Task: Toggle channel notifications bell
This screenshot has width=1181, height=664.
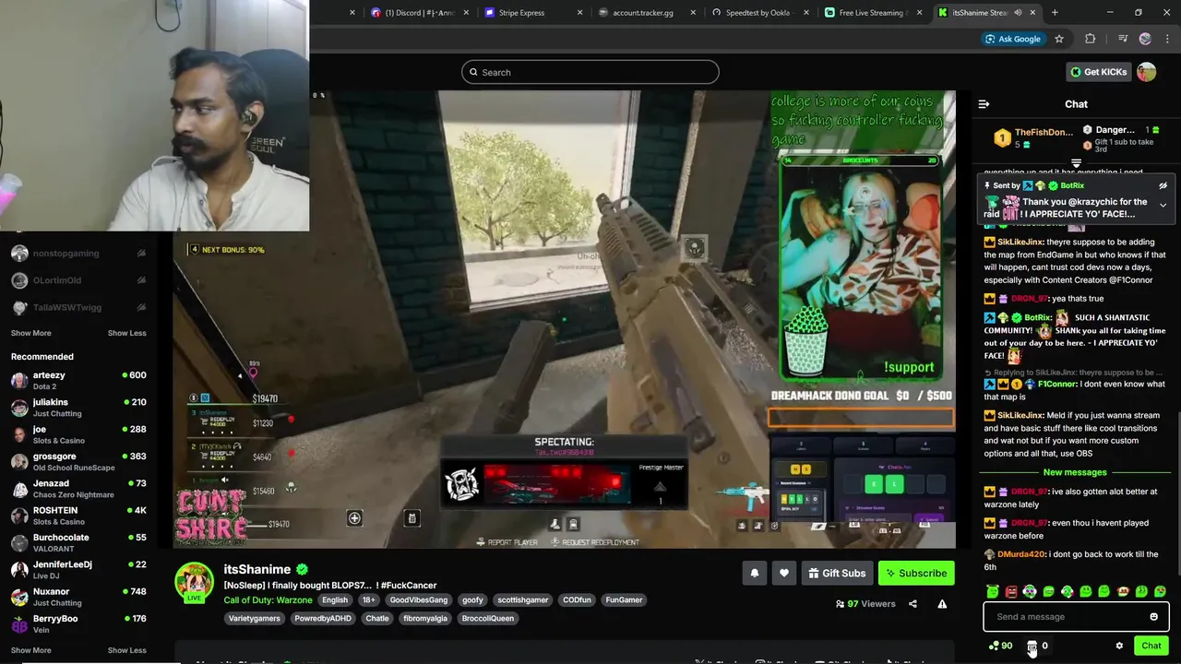Action: (754, 573)
